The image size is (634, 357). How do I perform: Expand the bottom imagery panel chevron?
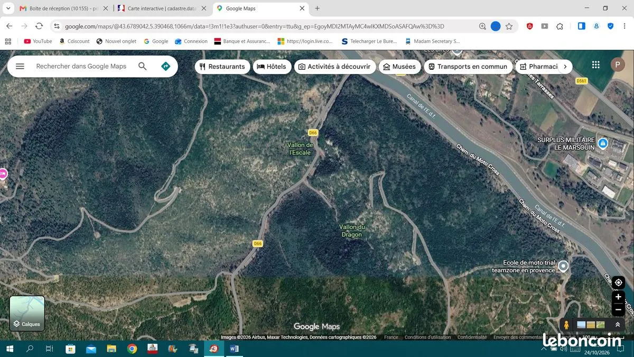[x=618, y=325]
